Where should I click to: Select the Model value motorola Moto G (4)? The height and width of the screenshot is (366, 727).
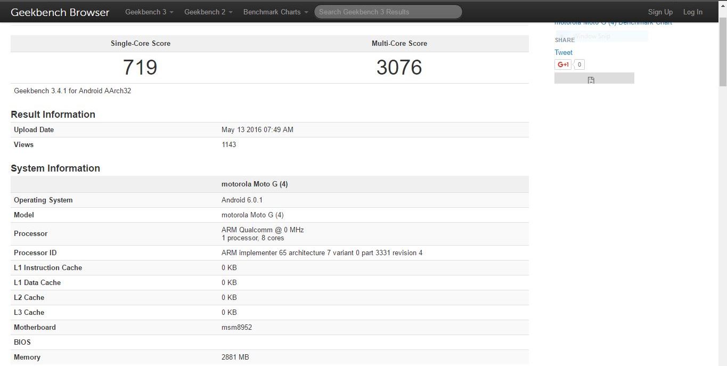[252, 215]
